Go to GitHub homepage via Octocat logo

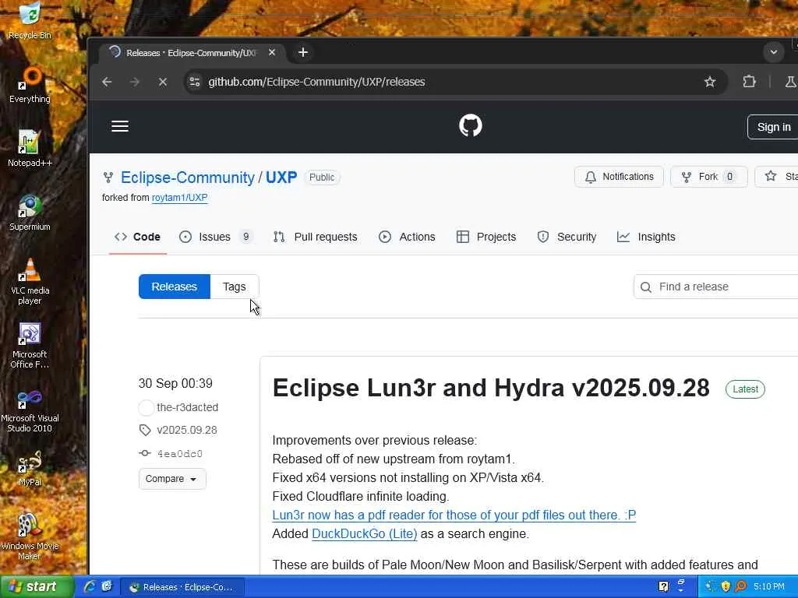[x=470, y=125]
